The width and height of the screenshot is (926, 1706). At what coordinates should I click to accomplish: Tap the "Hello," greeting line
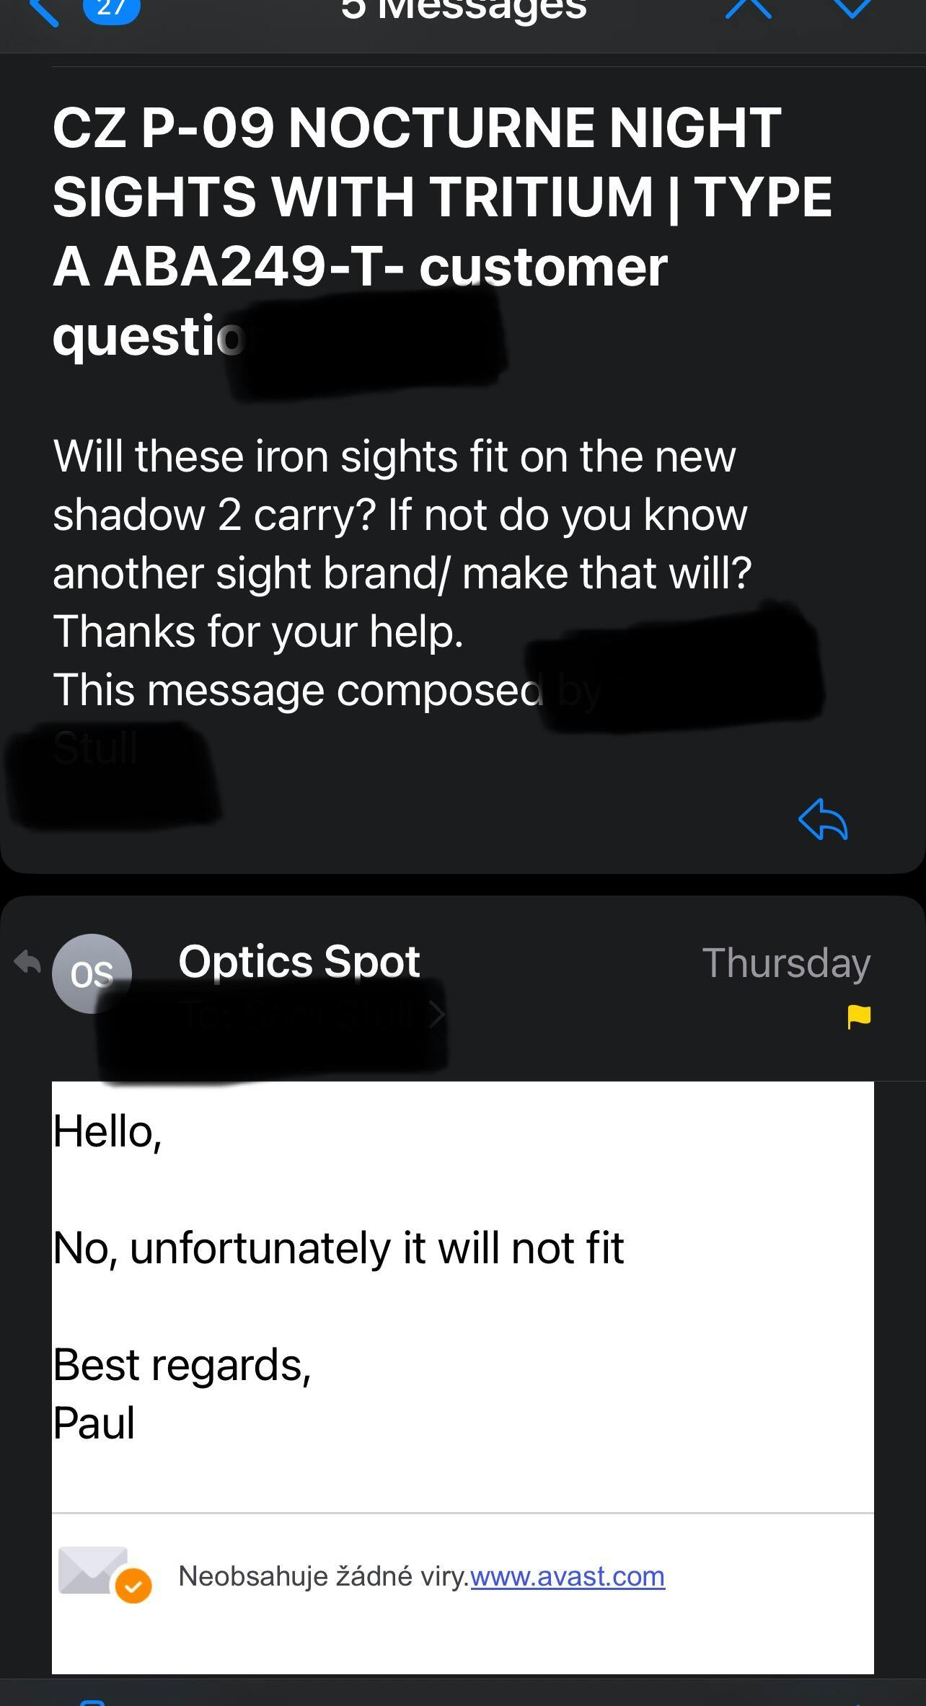[107, 1131]
